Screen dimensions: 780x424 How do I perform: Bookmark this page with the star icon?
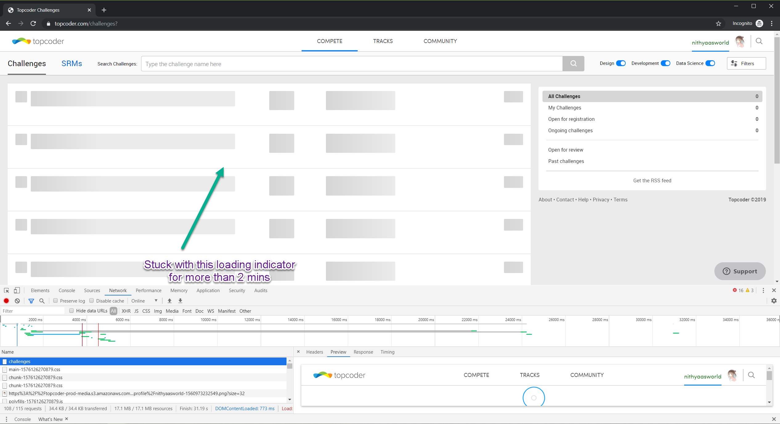[718, 24]
